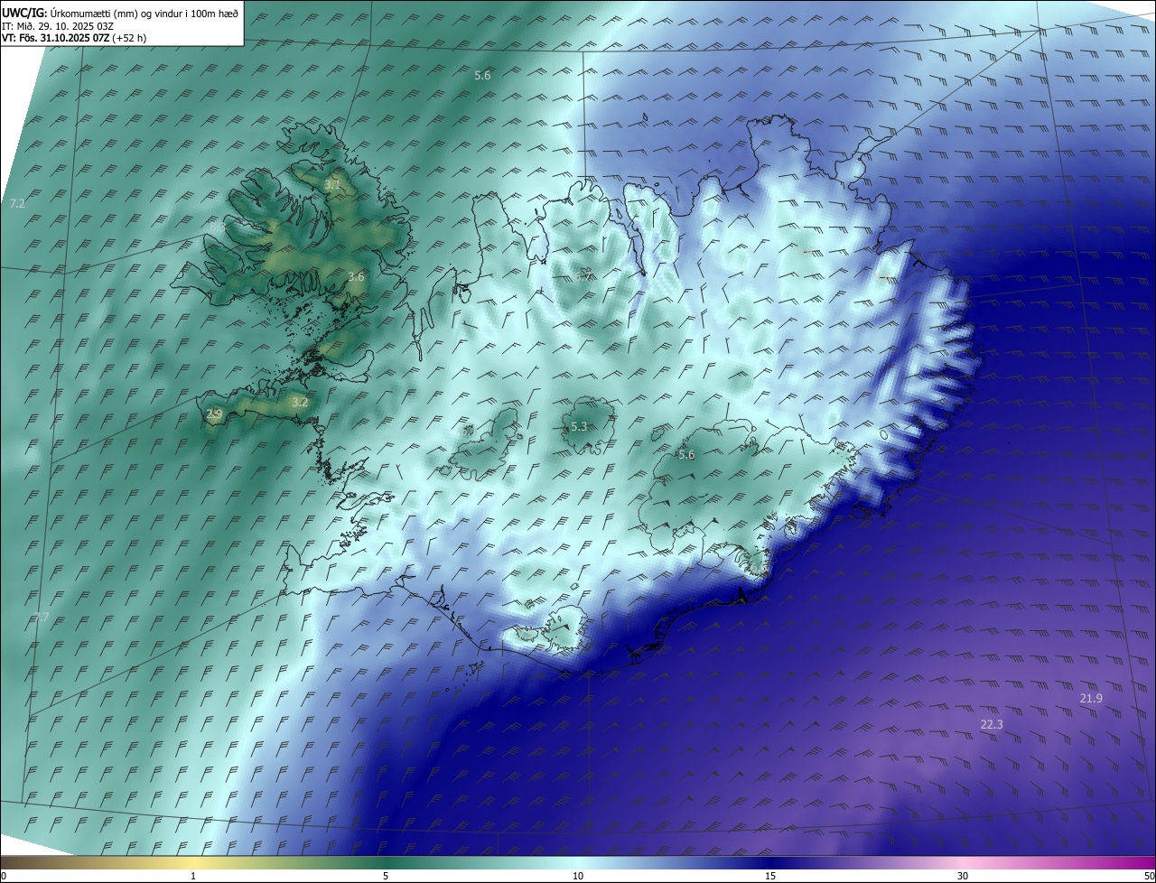Click the color scale tick labeled 5
Image resolution: width=1156 pixels, height=883 pixels.
point(386,876)
